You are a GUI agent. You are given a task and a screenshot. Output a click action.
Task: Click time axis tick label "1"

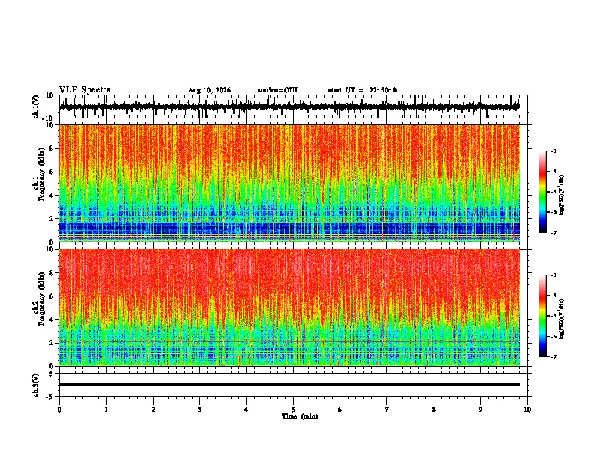106,409
